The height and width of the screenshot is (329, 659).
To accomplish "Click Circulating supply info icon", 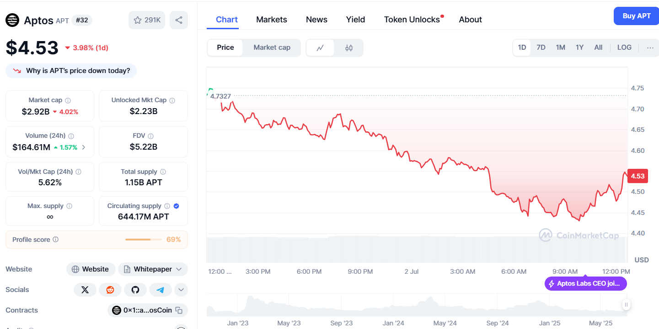I will point(167,206).
